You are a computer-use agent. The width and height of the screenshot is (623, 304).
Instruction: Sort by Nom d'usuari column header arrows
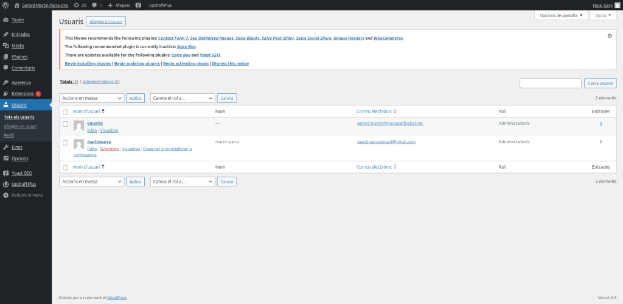[103, 111]
